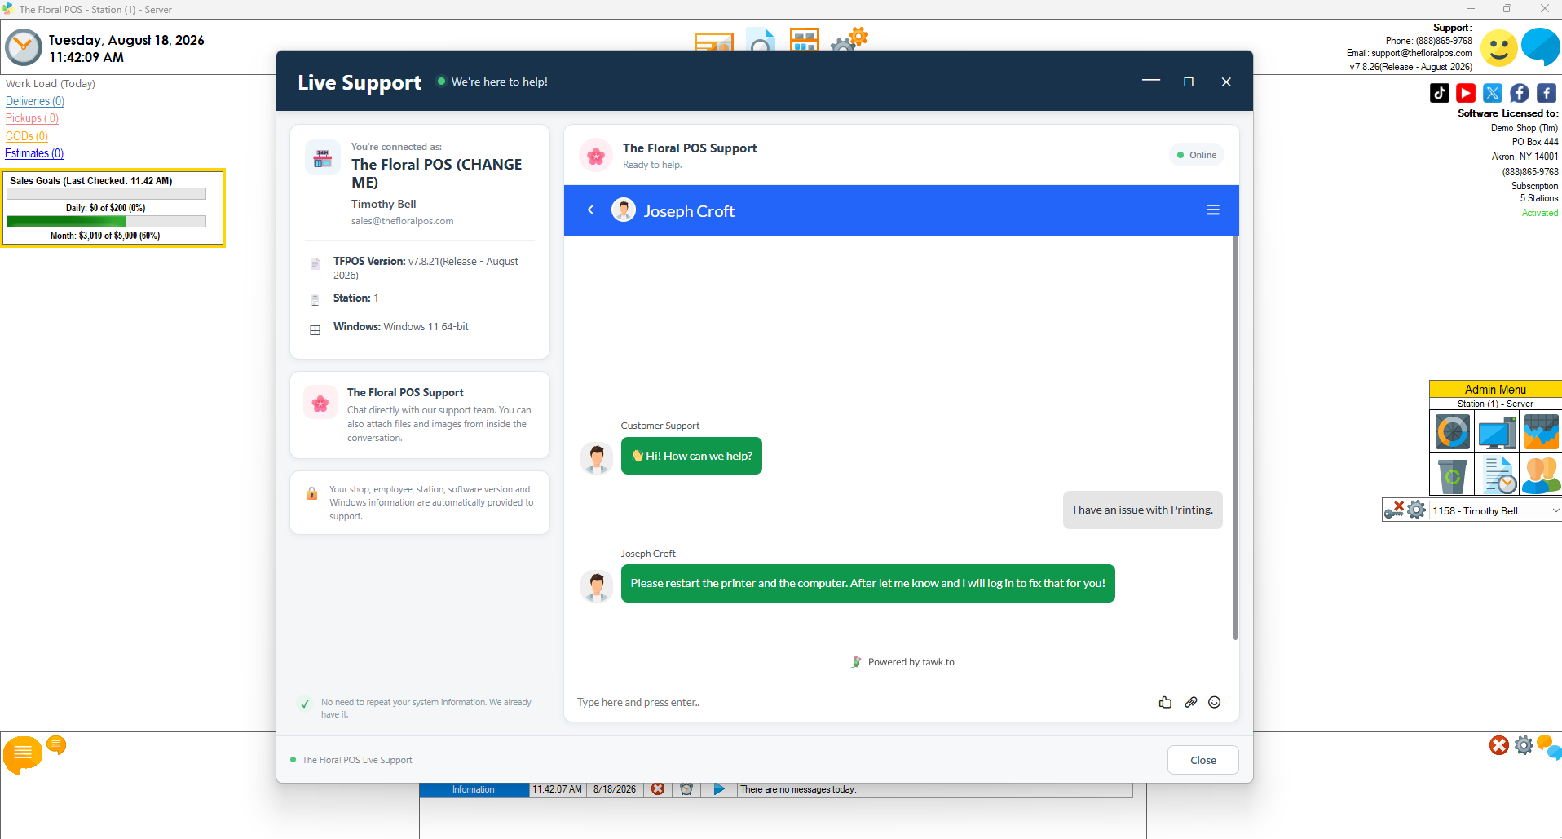Open the CODs (0) link
This screenshot has width=1562, height=839.
point(27,136)
